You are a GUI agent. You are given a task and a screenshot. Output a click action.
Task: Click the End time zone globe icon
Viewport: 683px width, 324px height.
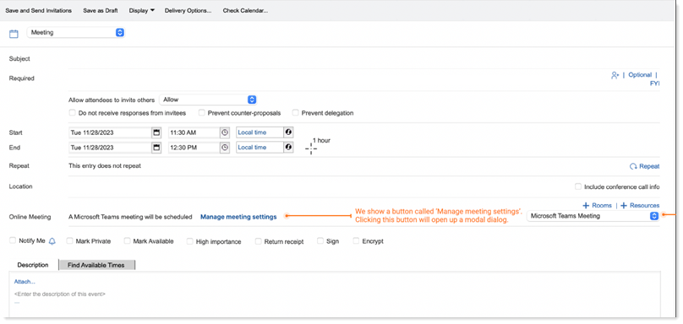[x=288, y=148]
